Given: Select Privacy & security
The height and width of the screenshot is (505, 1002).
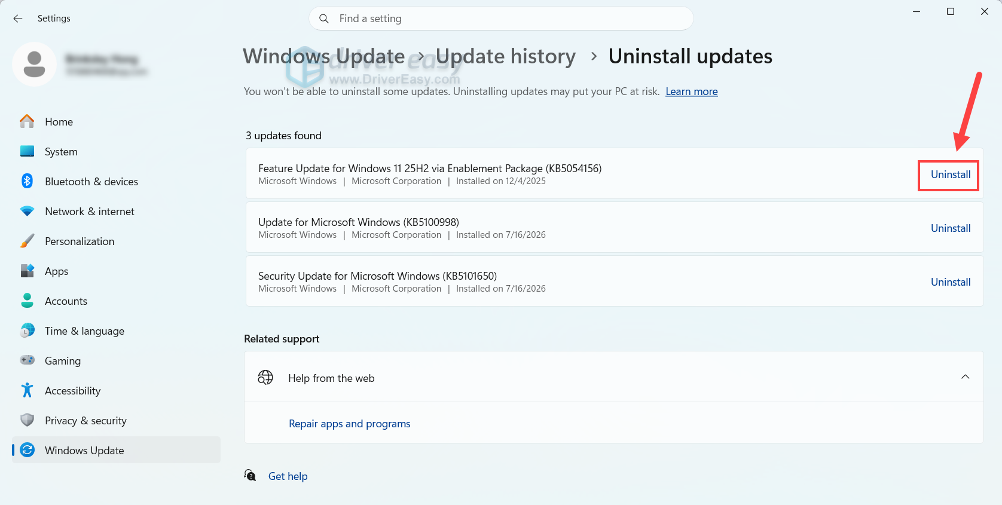Looking at the screenshot, I should [116, 420].
